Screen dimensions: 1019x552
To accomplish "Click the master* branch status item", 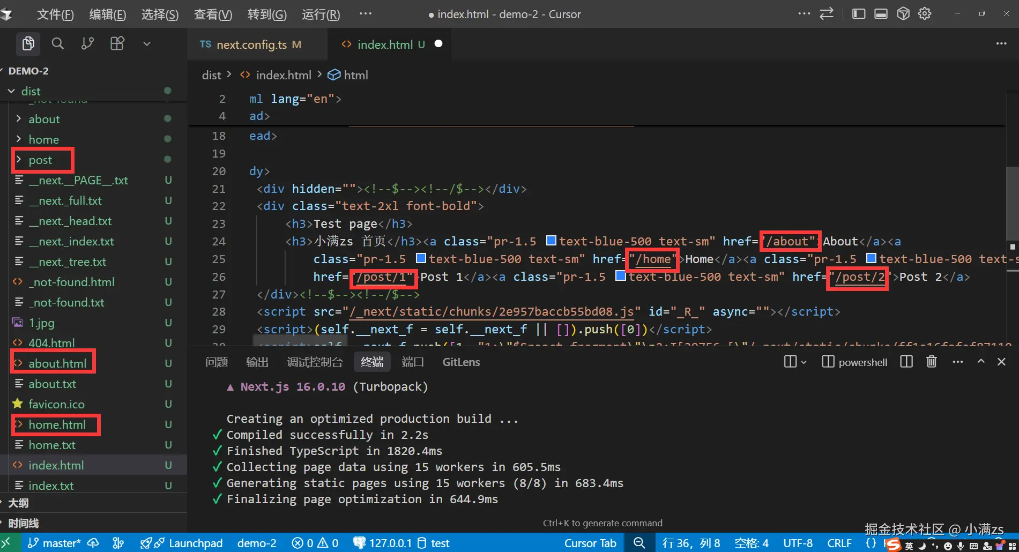I will coord(54,543).
